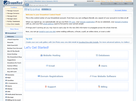Expand the Goodies menu section

point(6,80)
